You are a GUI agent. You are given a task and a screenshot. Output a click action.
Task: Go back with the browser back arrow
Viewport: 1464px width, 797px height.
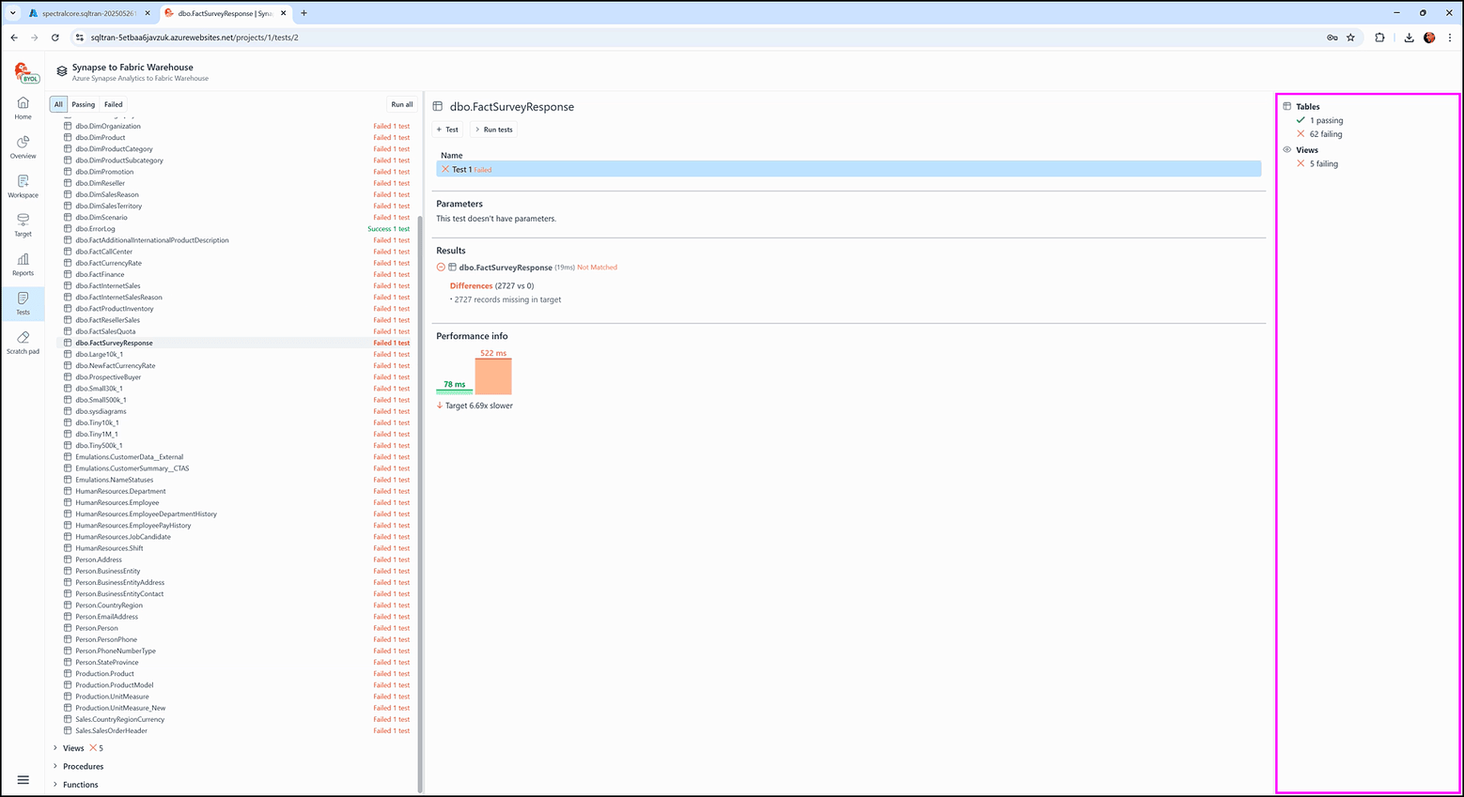[14, 38]
